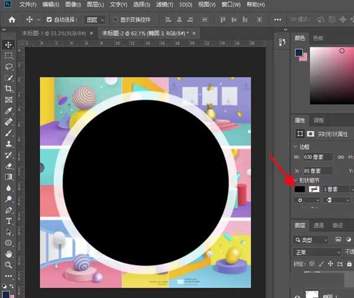The height and width of the screenshot is (298, 354).
Task: Click the black shape fill color swatch
Action: coord(300,189)
